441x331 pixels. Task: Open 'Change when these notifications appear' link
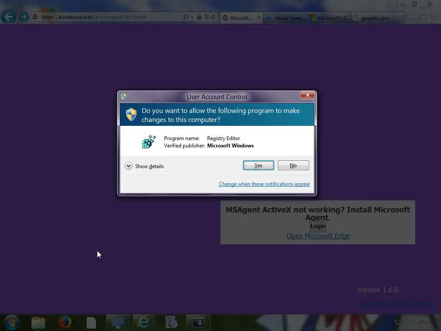coord(264,184)
